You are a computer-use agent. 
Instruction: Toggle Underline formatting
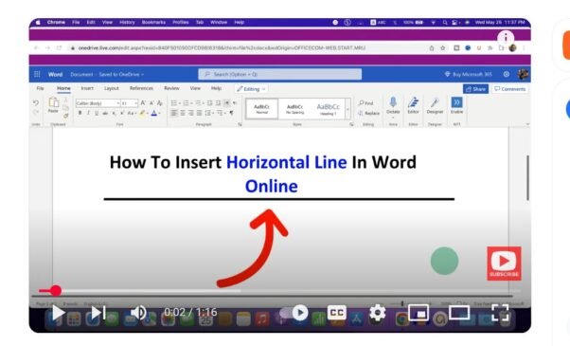click(x=97, y=113)
